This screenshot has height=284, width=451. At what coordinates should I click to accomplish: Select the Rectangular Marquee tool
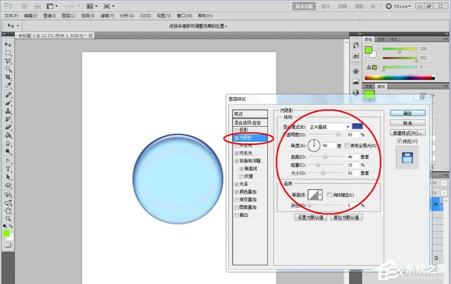(8, 53)
